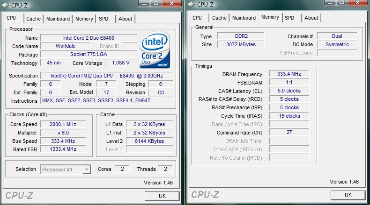Minimize the left CPU-Z window
This screenshot has height=205, width=370.
[145, 4]
